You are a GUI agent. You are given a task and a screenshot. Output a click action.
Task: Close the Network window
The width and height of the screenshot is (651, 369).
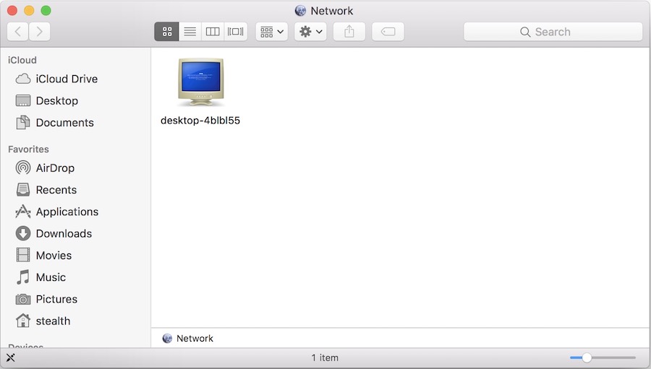coord(12,11)
